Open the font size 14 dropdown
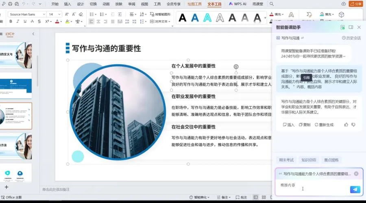Screen dimensions: 366x203 (59, 14)
